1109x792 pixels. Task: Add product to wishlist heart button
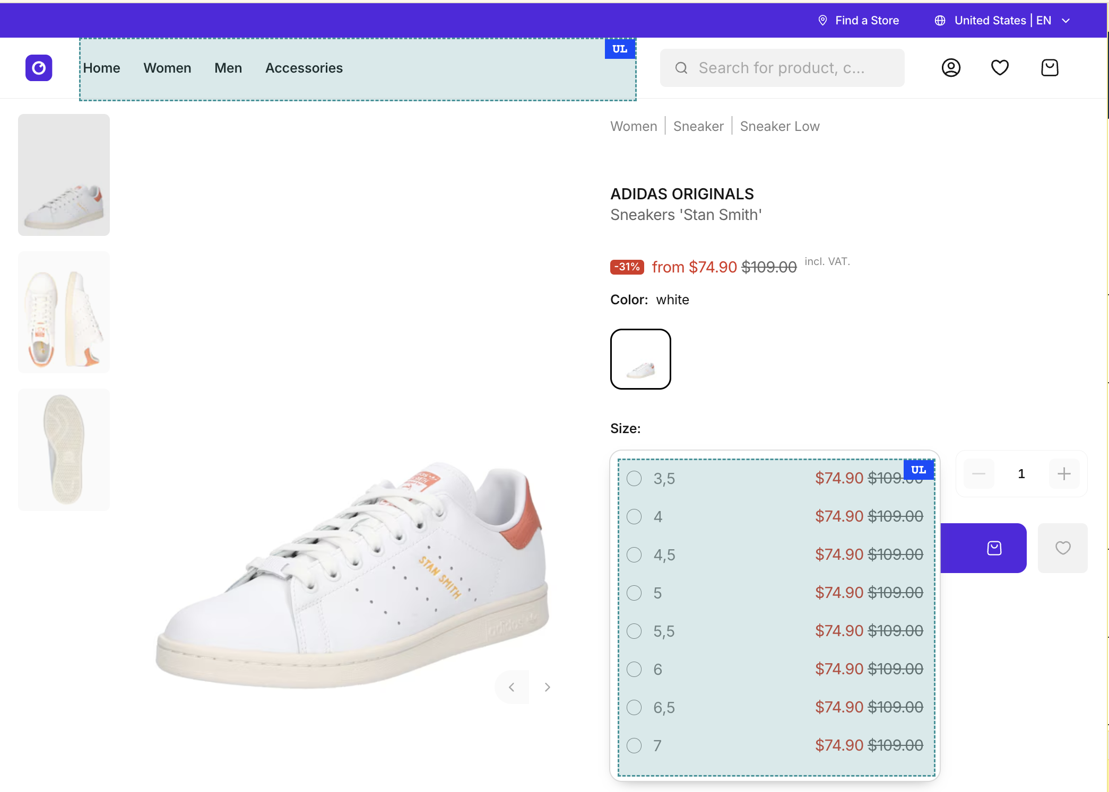coord(1063,548)
